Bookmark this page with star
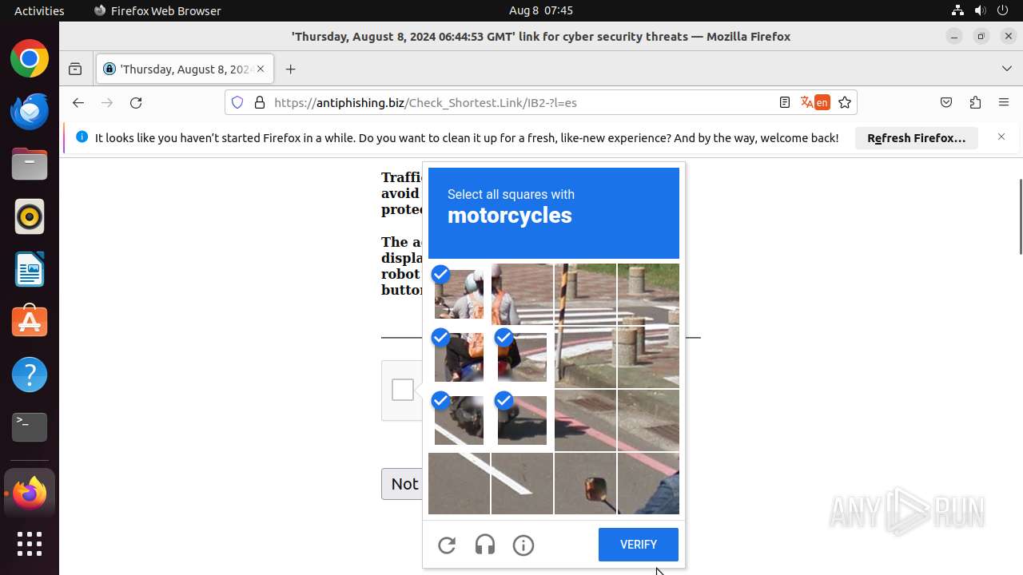1023x575 pixels. pyautogui.click(x=845, y=102)
